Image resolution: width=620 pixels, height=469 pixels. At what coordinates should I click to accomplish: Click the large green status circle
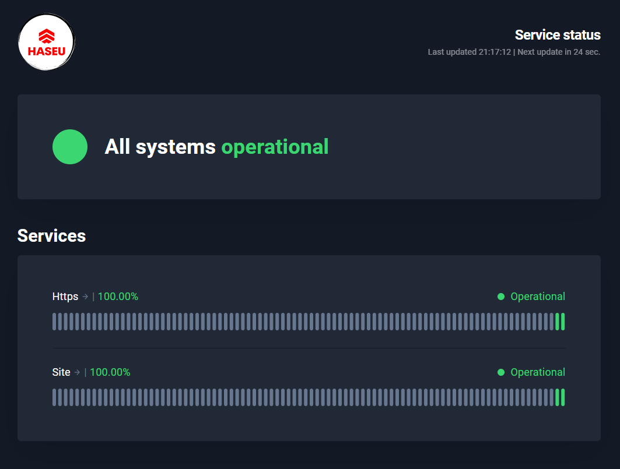point(70,147)
